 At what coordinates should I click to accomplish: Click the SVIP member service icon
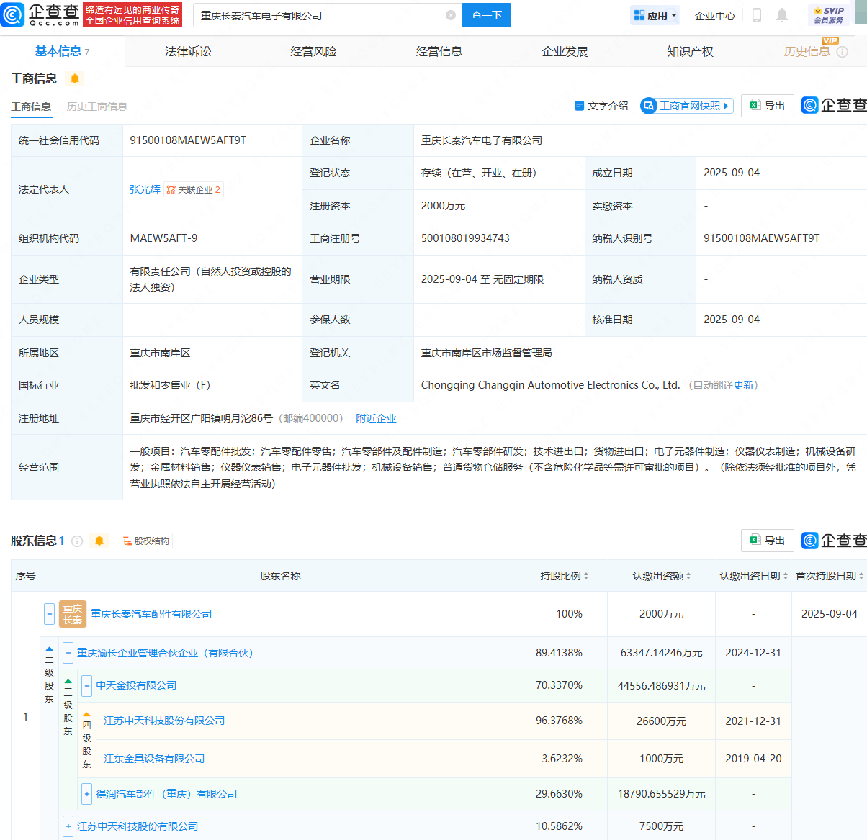tap(829, 15)
